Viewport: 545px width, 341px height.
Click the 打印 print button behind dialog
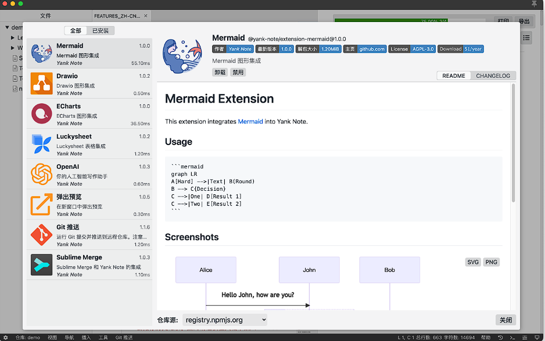(503, 21)
